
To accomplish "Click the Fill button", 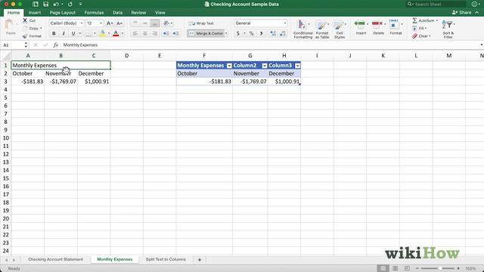I will [x=419, y=29].
